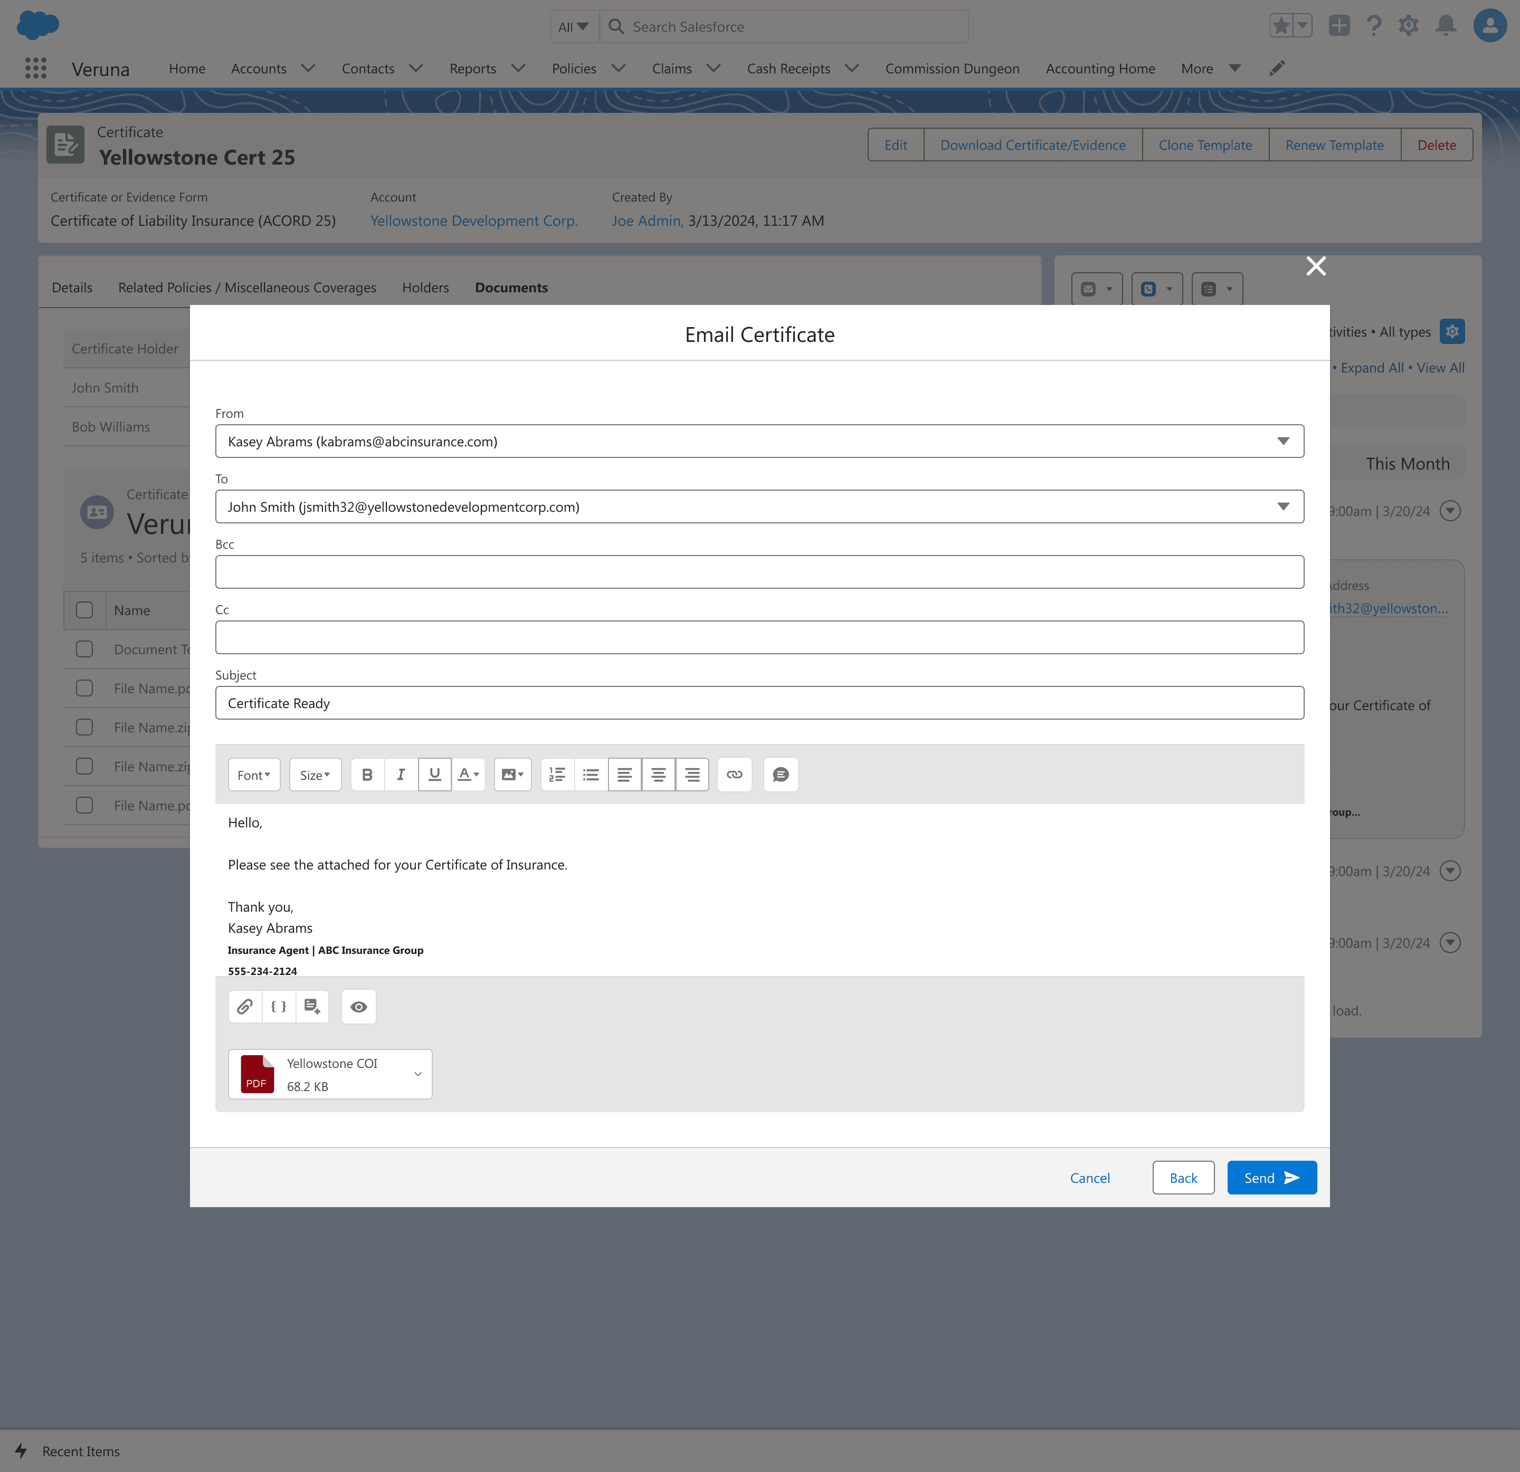Open the Related Policies / Miscellaneous Coverages tab
The height and width of the screenshot is (1472, 1520).
(248, 288)
